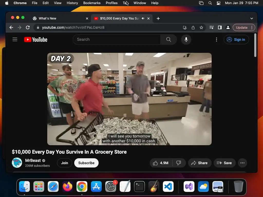Open the Window menu
The height and width of the screenshot is (197, 263).
click(x=140, y=3)
